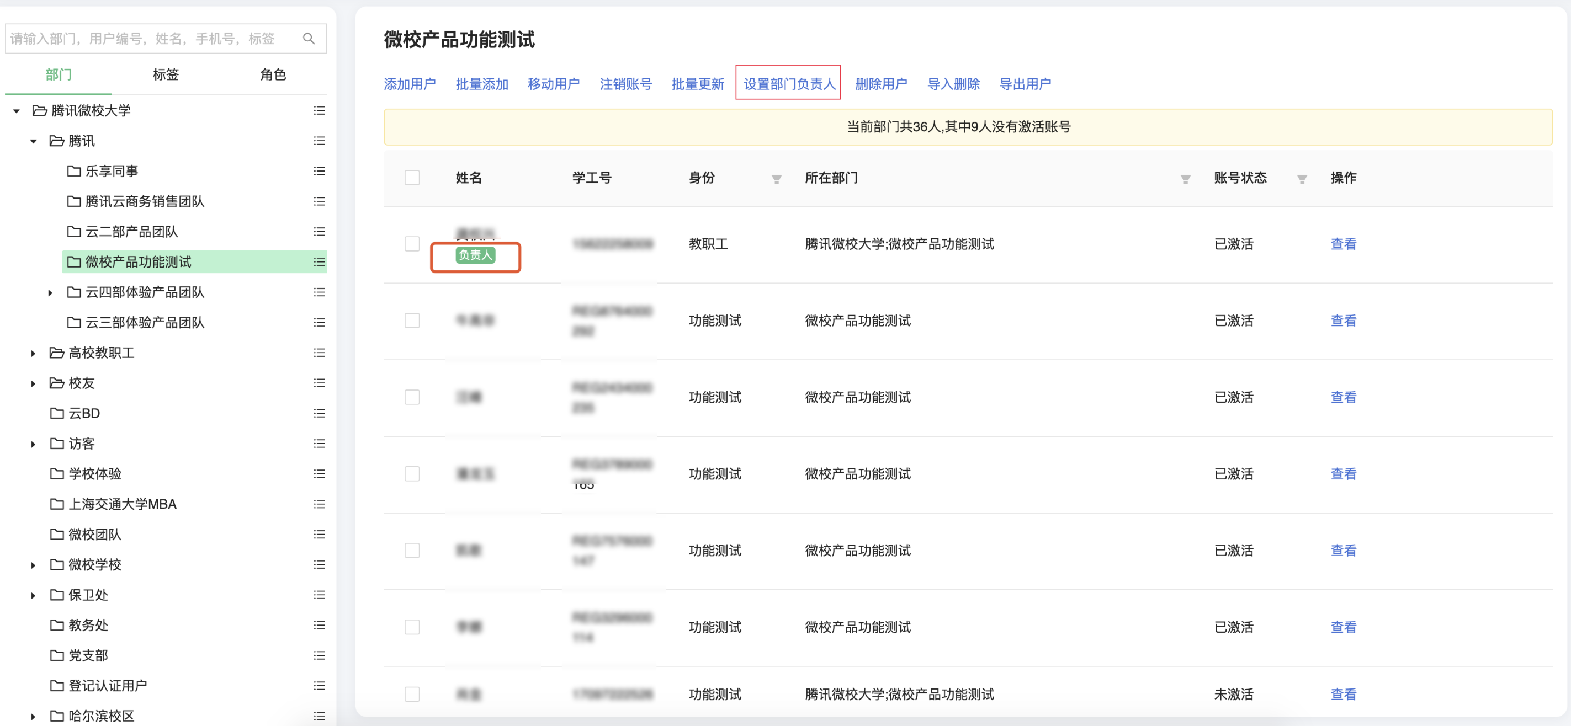The height and width of the screenshot is (726, 1571).
Task: Open list menu icon for 云BD
Action: (x=319, y=413)
